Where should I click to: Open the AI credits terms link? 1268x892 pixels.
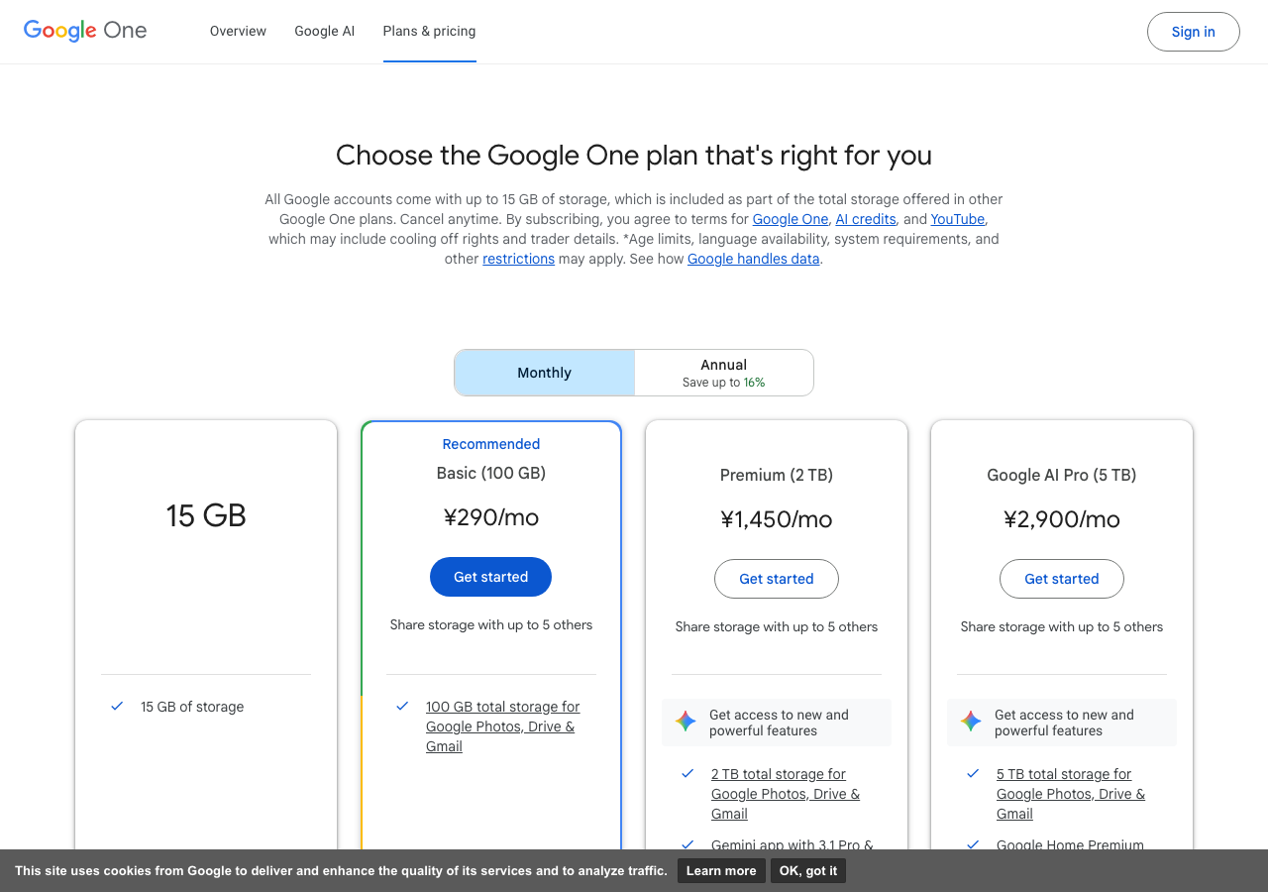(865, 219)
